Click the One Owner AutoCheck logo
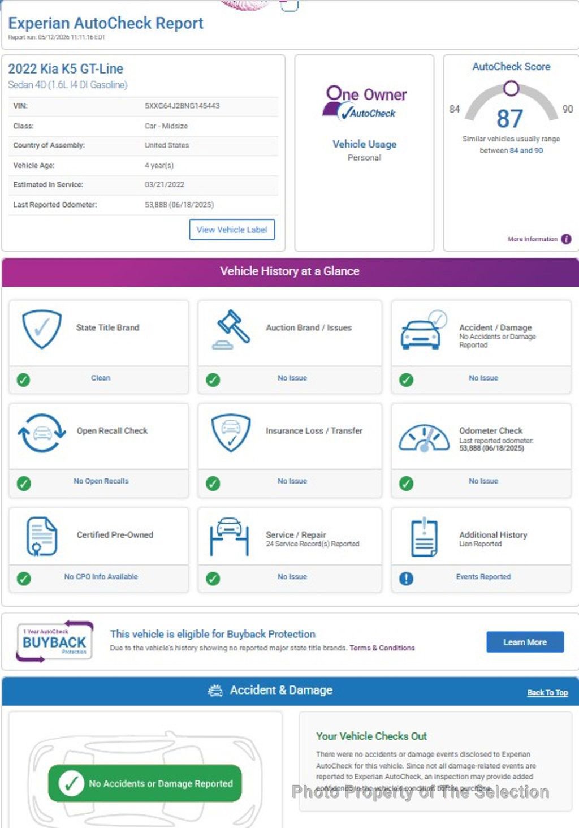The image size is (579, 828). [365, 103]
